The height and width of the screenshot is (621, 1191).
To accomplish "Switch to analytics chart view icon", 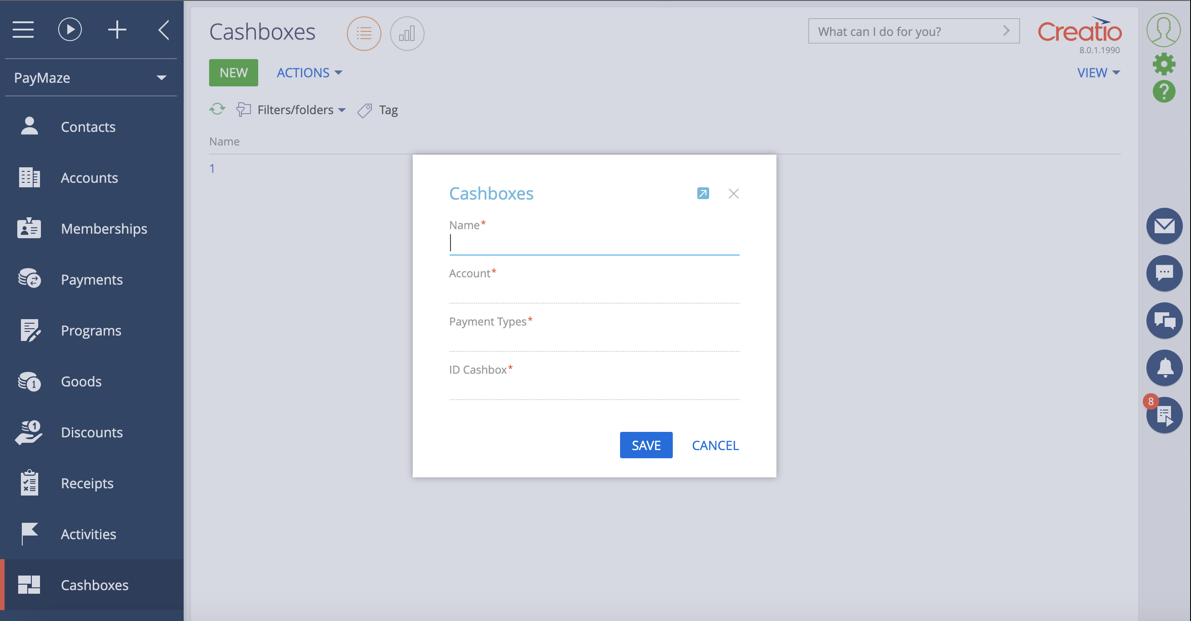I will (407, 33).
